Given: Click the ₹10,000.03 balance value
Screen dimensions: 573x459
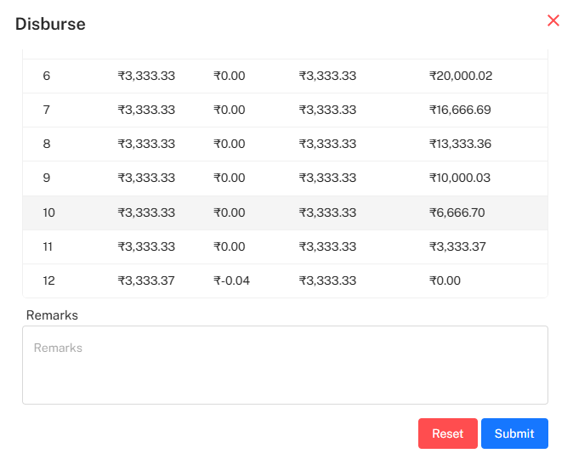Looking at the screenshot, I should click(460, 178).
